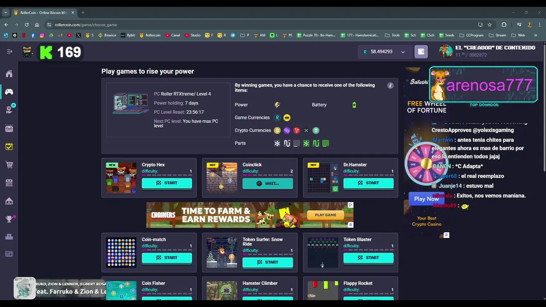Image resolution: width=546 pixels, height=307 pixels.
Task: Click the Token Blaster game thumbnail
Action: pyautogui.click(x=323, y=252)
